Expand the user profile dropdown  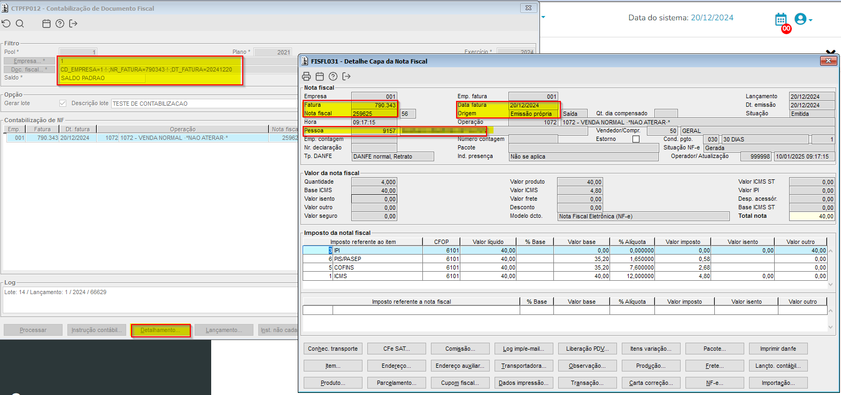803,20
